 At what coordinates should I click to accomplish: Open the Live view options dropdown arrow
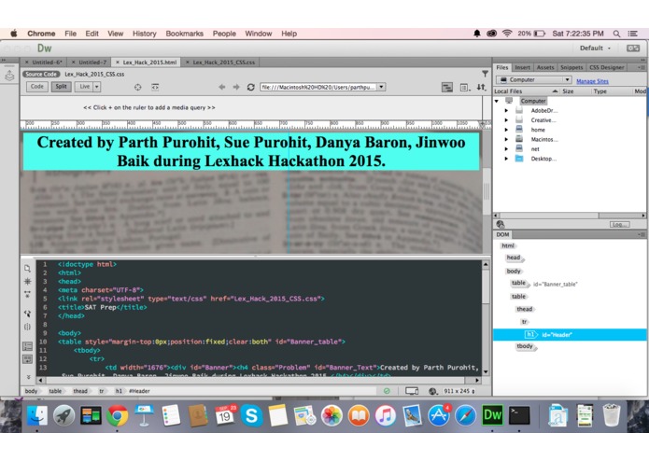(x=97, y=87)
